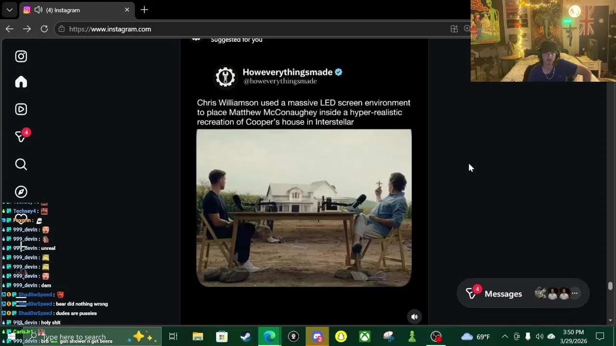Open the Explore compass icon
Image resolution: width=616 pixels, height=346 pixels.
(21, 192)
